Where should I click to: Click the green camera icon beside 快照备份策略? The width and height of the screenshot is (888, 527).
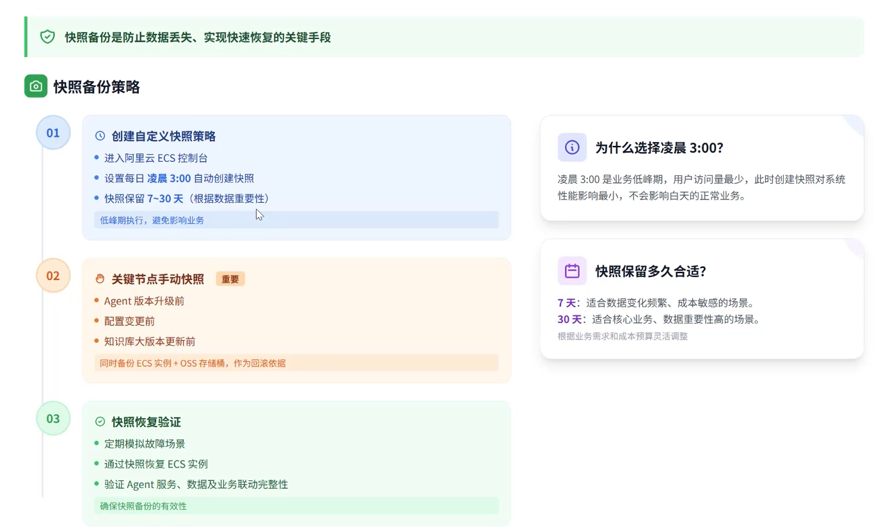click(x=36, y=86)
